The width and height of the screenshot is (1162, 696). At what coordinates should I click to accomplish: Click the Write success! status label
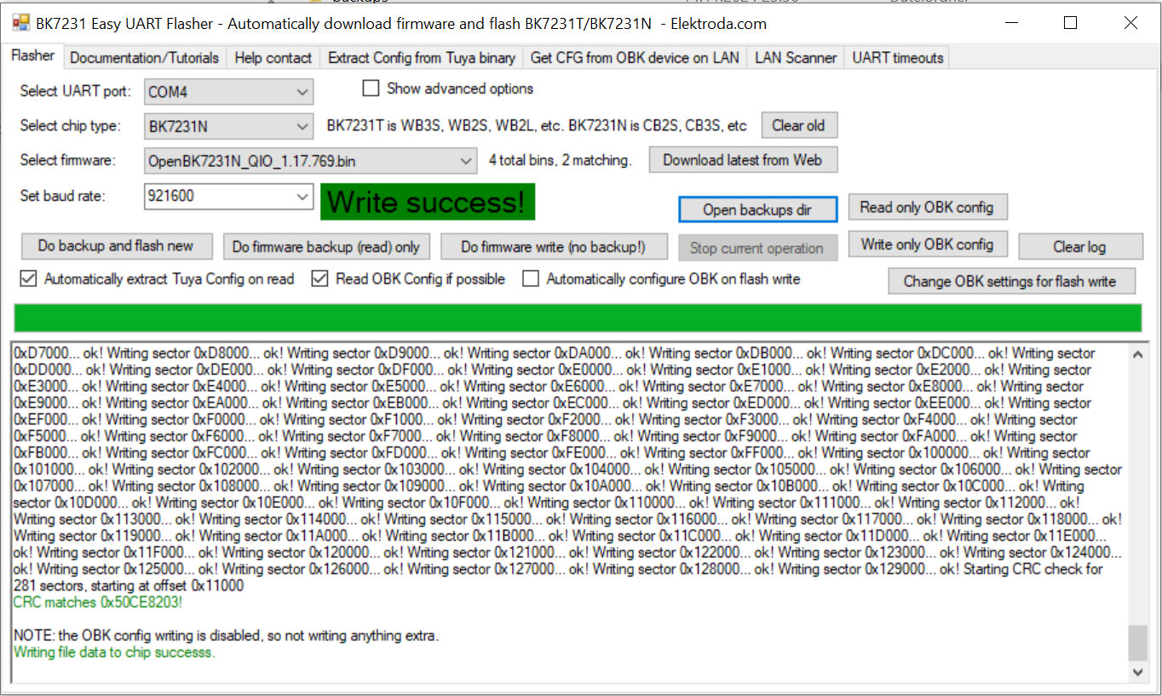pos(428,202)
